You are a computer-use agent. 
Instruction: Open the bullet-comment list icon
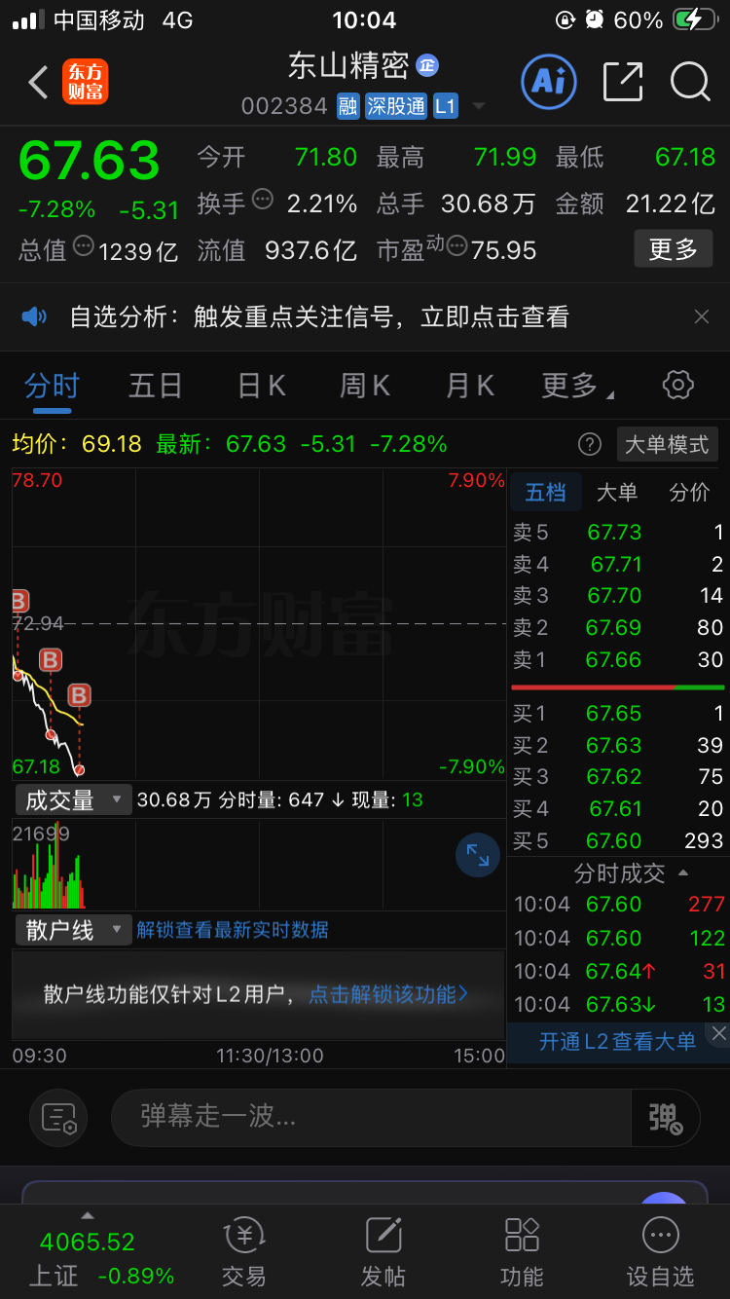click(58, 1117)
